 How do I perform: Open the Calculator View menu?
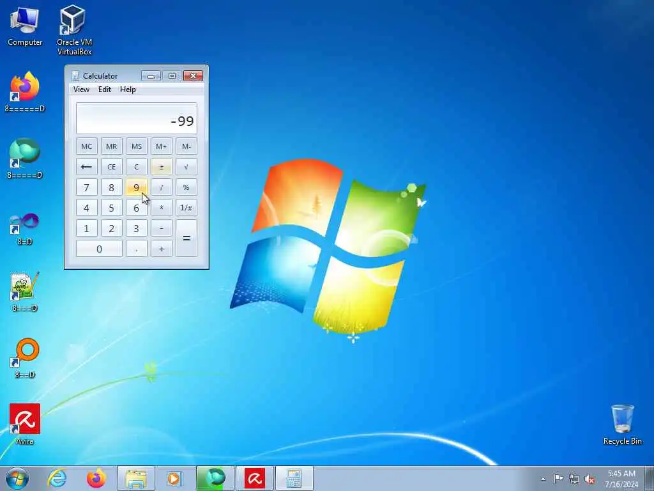click(x=81, y=90)
